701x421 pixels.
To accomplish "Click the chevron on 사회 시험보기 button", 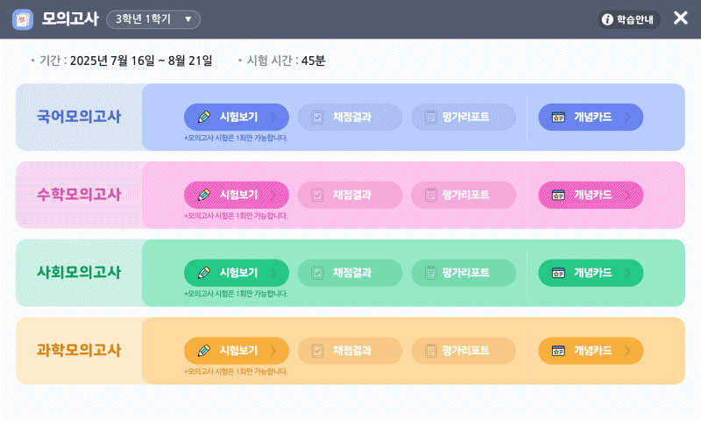I will pyautogui.click(x=273, y=273).
